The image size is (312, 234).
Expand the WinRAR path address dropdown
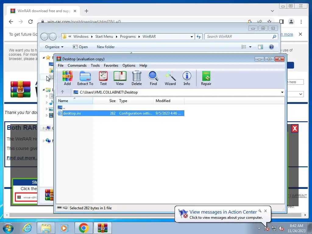click(x=282, y=92)
